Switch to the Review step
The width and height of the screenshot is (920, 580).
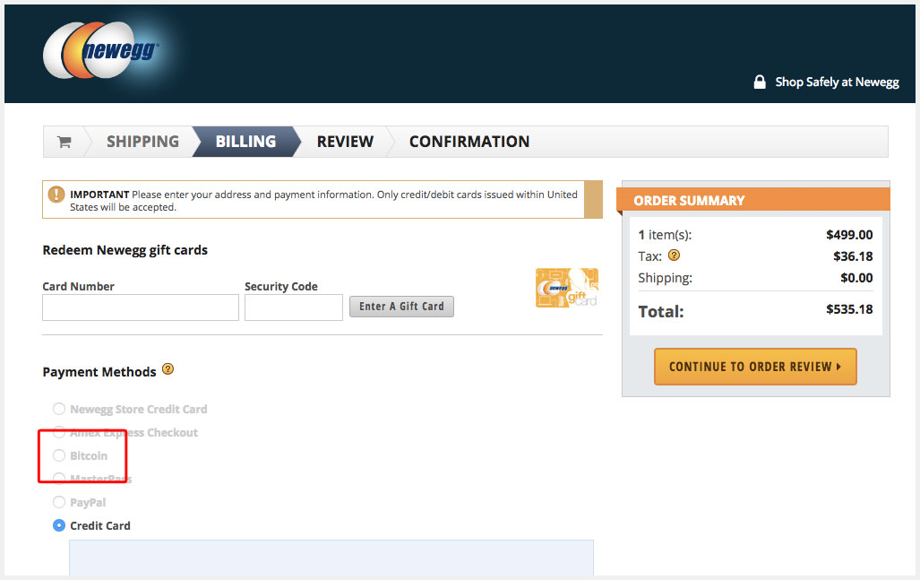click(345, 142)
